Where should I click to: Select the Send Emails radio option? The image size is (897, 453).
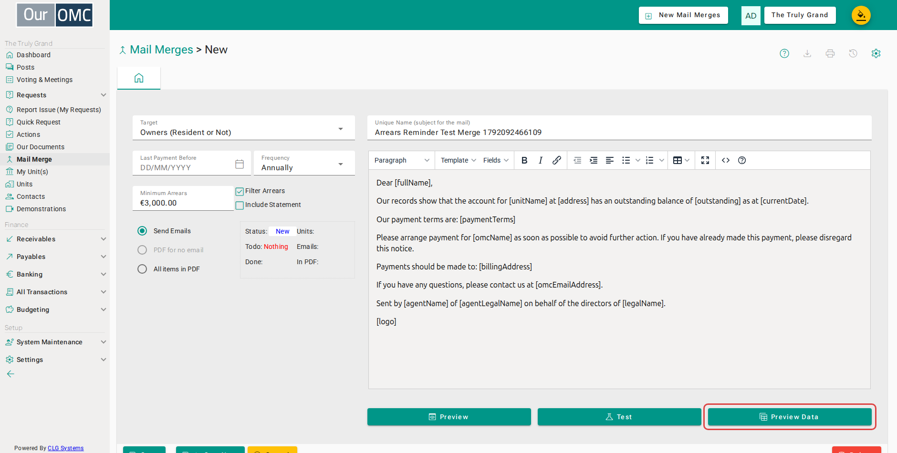[142, 231]
